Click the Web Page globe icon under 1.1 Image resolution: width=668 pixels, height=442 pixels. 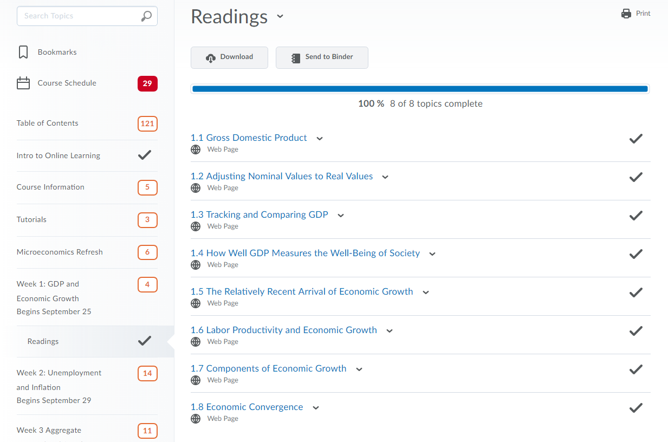pos(196,149)
